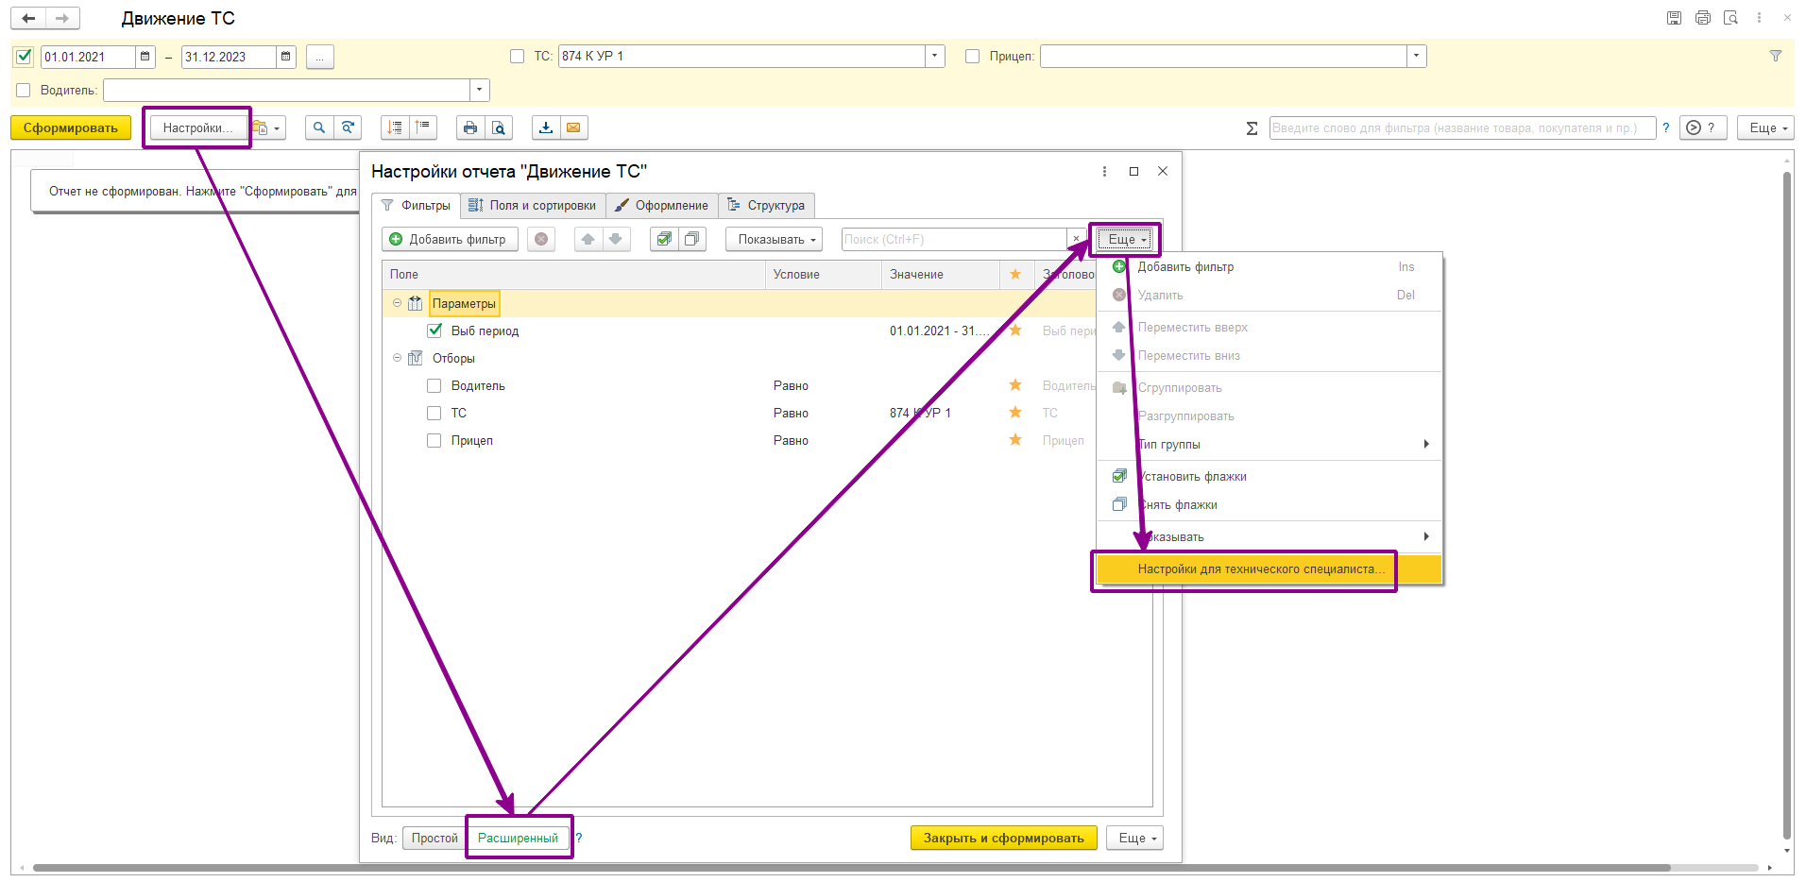
Task: Switch to Структура tab
Action: pos(766,205)
